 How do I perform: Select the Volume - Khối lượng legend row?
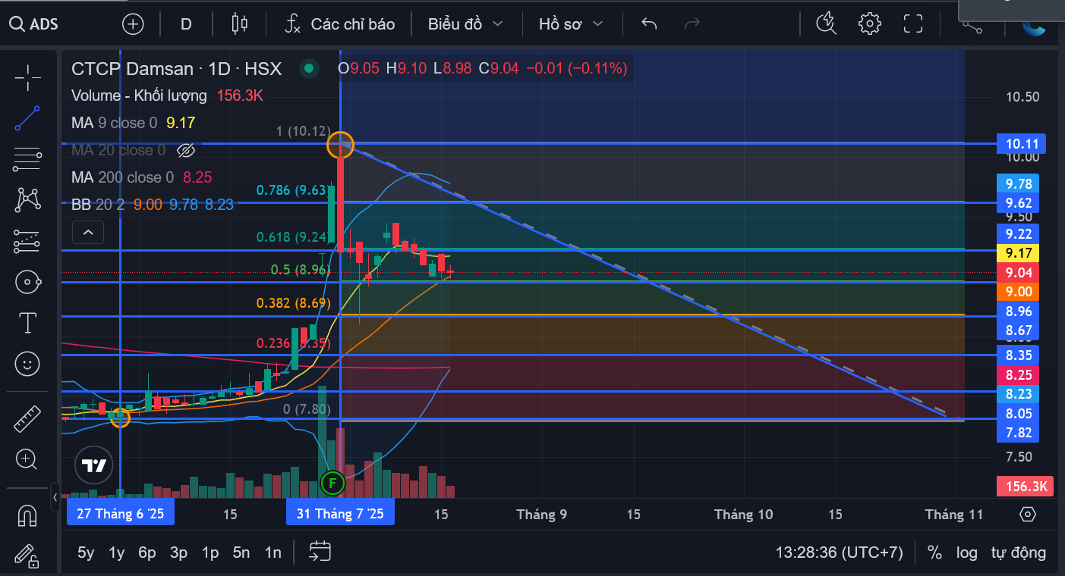167,95
